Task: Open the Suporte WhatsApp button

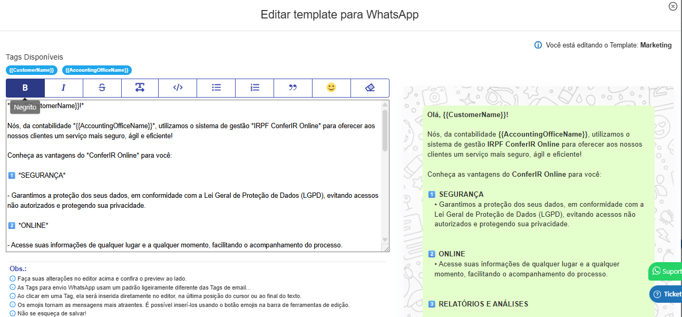Action: (x=665, y=271)
